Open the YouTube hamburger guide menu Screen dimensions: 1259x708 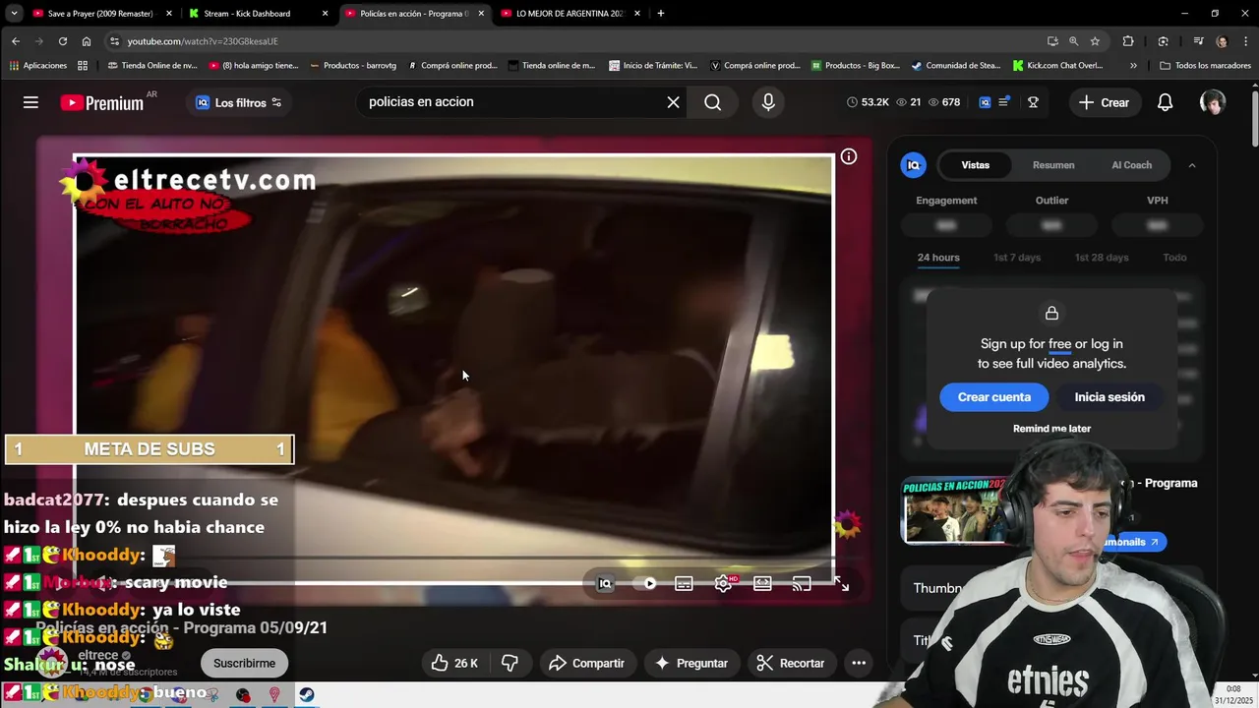pos(30,102)
